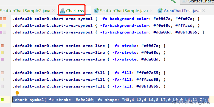This screenshot has width=214, height=107.
Task: Open color swatch for color2 area-line stroke
Action: 2,59
